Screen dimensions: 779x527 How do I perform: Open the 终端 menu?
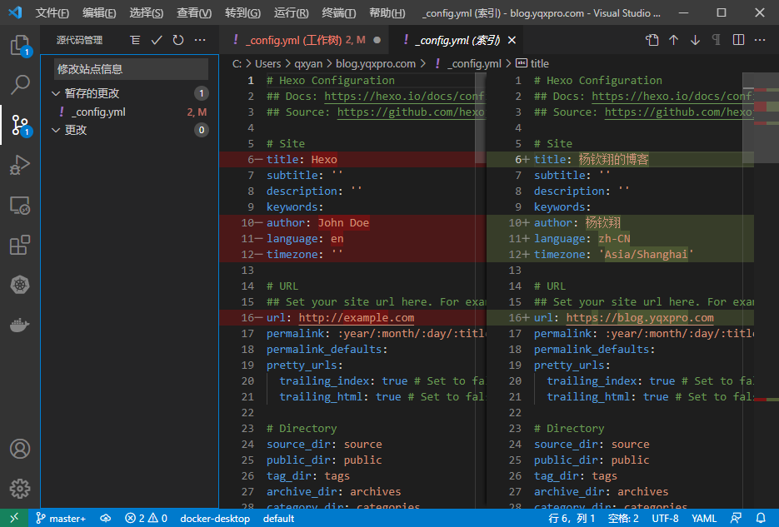(x=339, y=12)
